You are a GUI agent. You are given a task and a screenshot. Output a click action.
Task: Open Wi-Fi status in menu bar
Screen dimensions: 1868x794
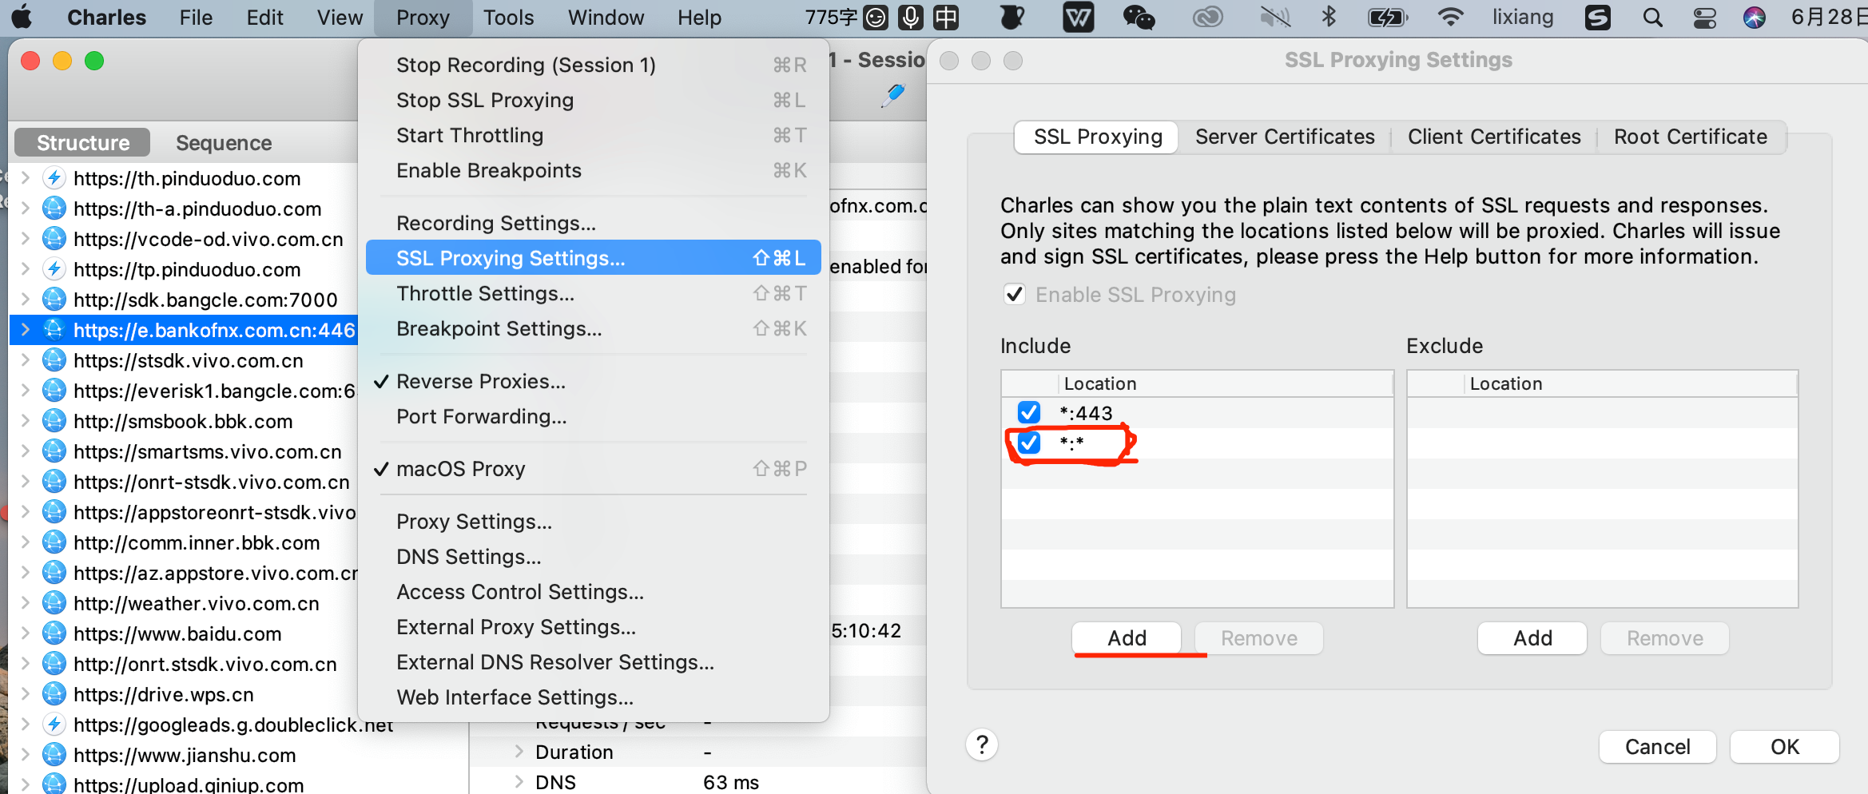(x=1450, y=17)
